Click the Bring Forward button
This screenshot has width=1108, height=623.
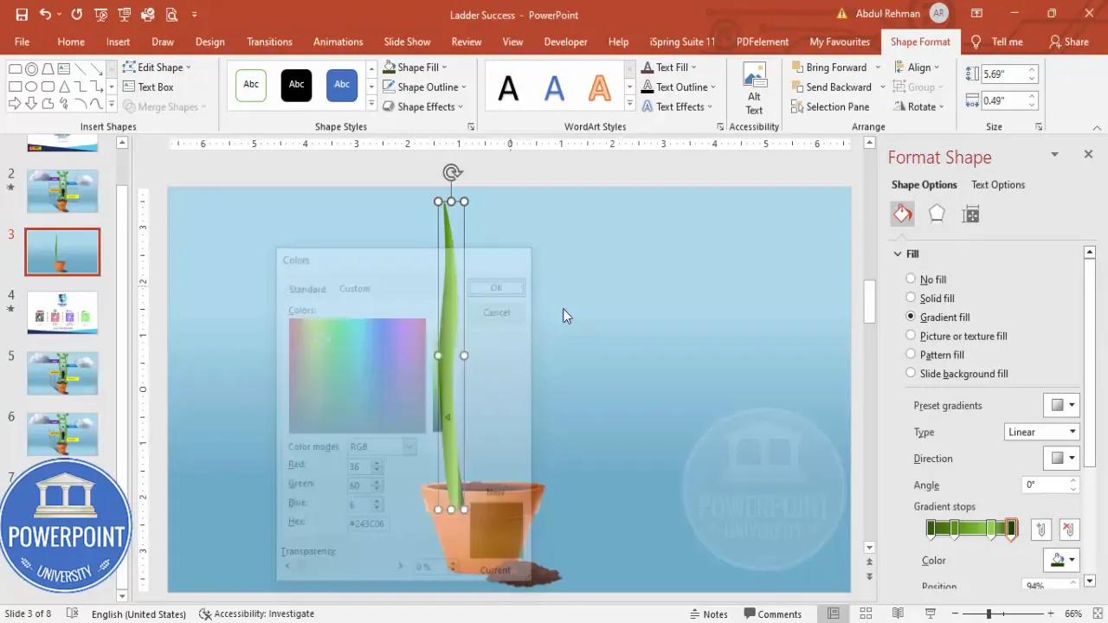[x=828, y=67]
